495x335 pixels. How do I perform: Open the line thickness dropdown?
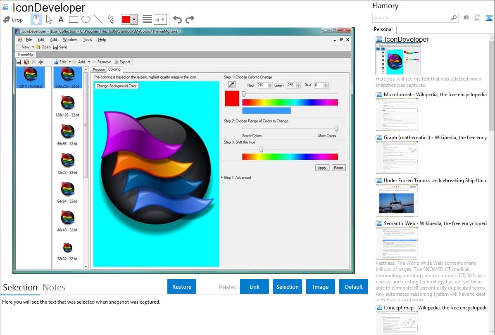coord(160,19)
